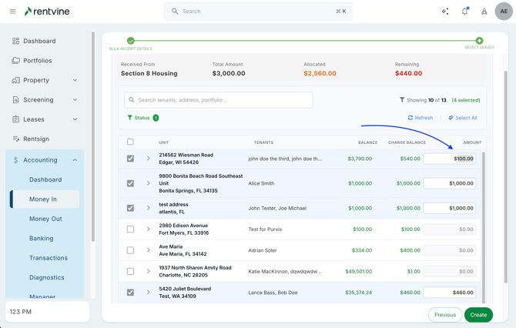This screenshot has width=516, height=328.
Task: Go to Banking in the sidebar
Action: pyautogui.click(x=42, y=238)
